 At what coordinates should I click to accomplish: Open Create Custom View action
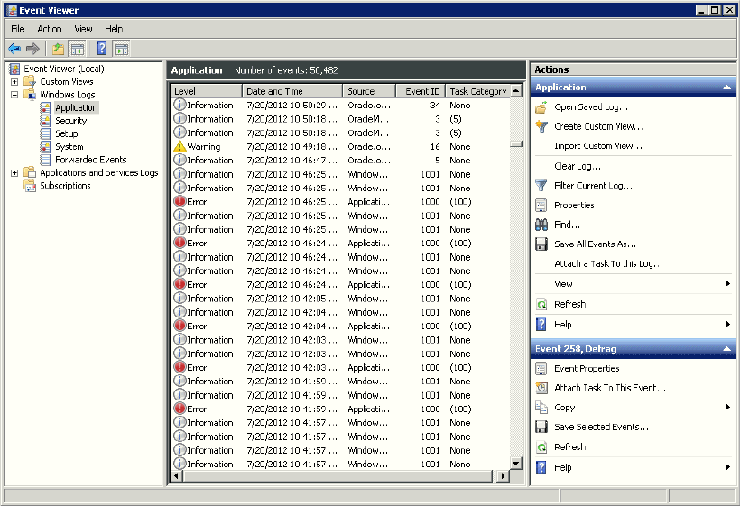tap(597, 126)
